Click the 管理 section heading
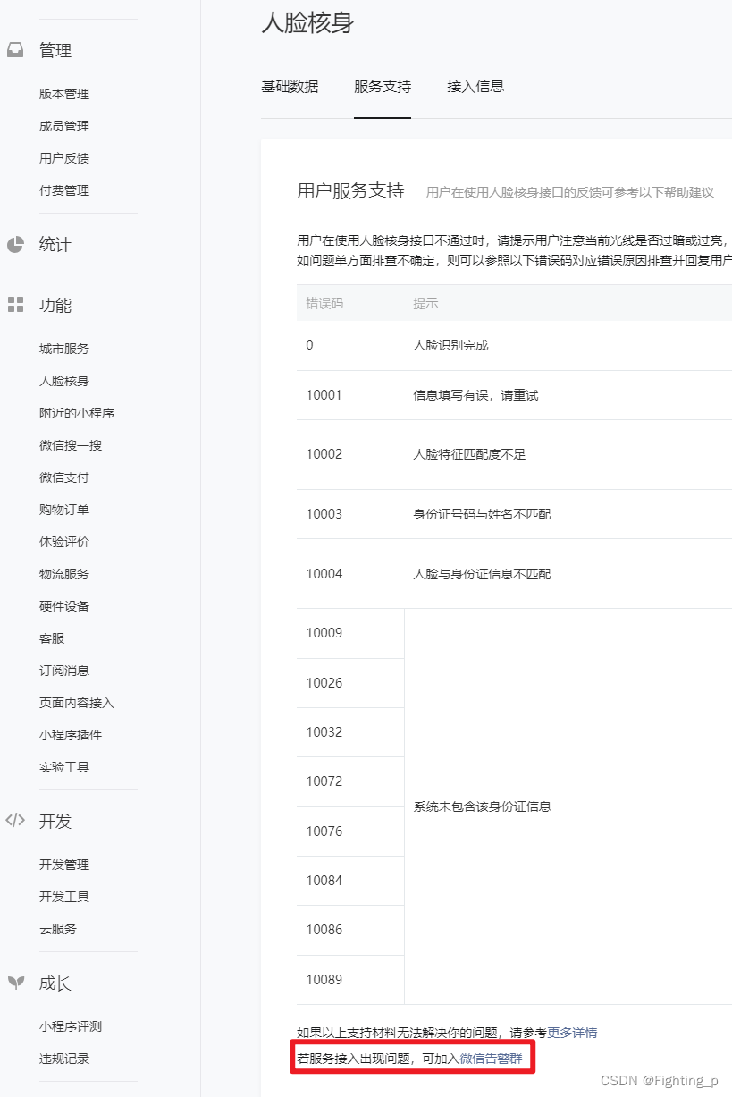The height and width of the screenshot is (1097, 732). point(55,51)
